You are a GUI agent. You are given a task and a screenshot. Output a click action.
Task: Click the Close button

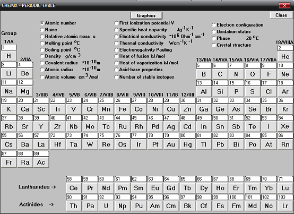(281, 15)
